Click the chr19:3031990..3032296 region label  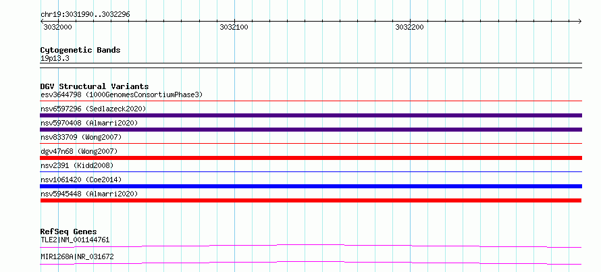point(85,14)
